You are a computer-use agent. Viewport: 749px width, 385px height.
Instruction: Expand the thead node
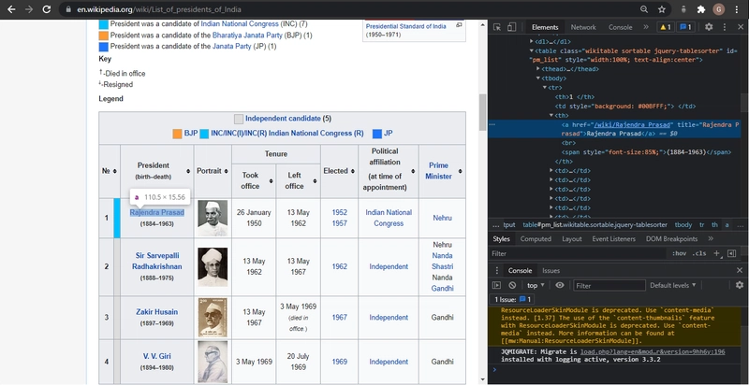point(537,69)
